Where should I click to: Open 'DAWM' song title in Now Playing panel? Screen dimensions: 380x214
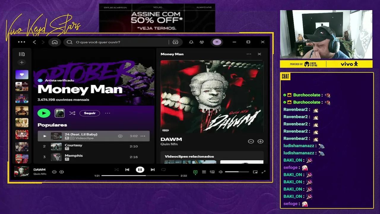pos(171,139)
